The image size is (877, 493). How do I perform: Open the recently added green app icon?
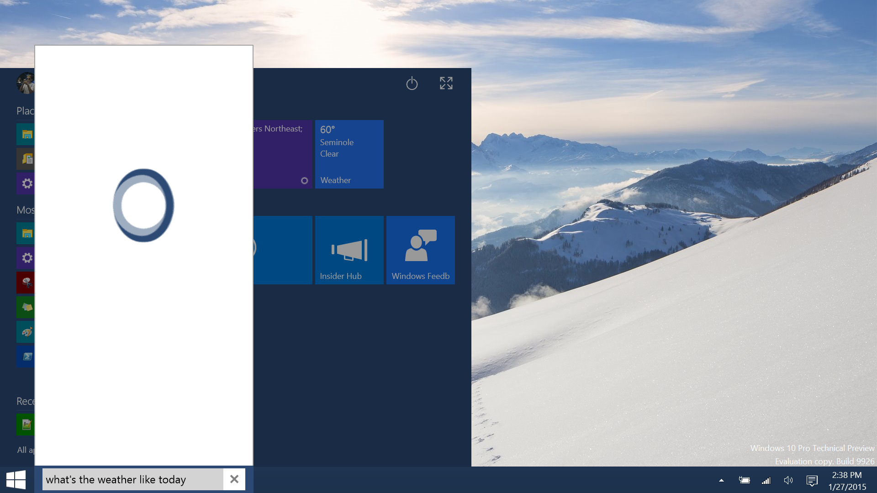click(26, 425)
